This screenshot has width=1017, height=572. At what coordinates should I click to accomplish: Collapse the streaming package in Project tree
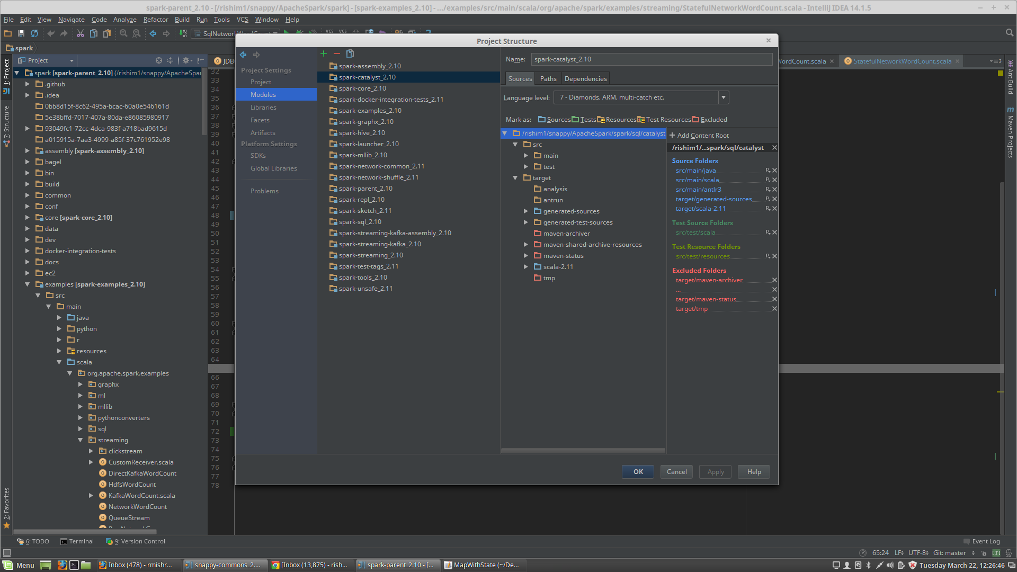[x=81, y=440]
